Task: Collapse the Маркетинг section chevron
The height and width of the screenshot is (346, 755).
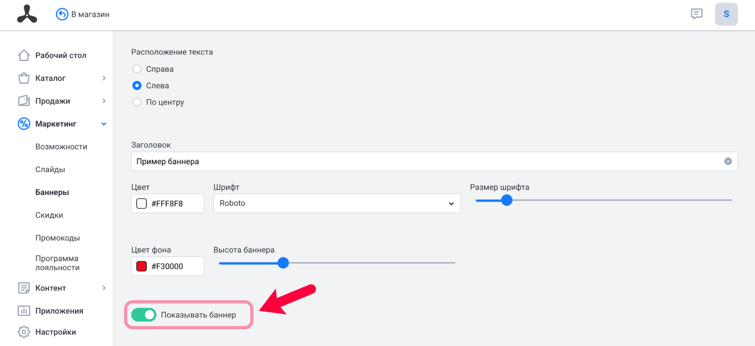Action: coord(104,124)
